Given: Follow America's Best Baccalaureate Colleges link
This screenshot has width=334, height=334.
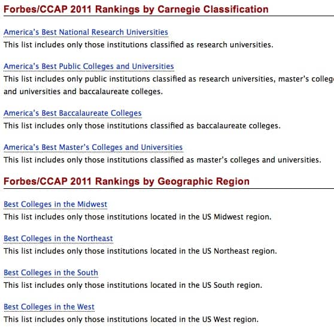Looking at the screenshot, I should tap(72, 113).
